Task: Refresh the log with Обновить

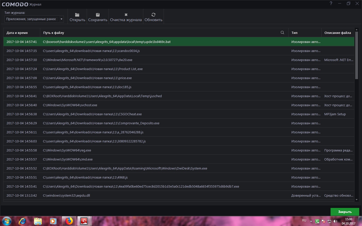Action: point(153,17)
